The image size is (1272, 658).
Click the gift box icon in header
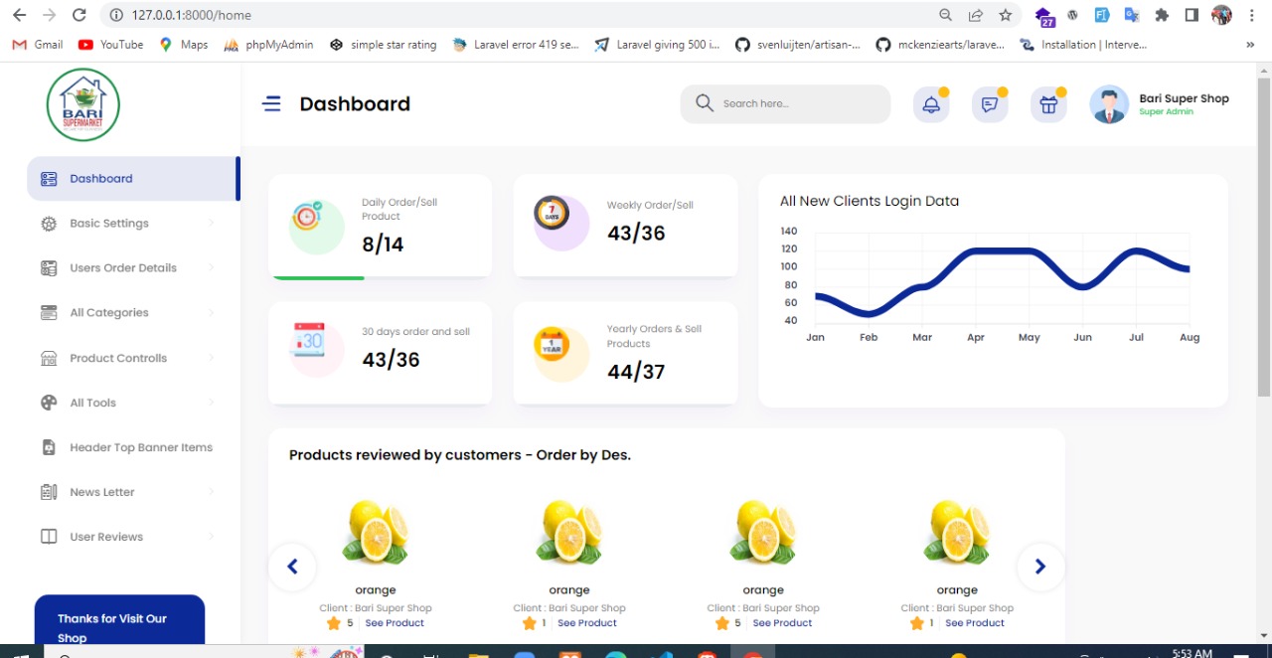tap(1048, 104)
